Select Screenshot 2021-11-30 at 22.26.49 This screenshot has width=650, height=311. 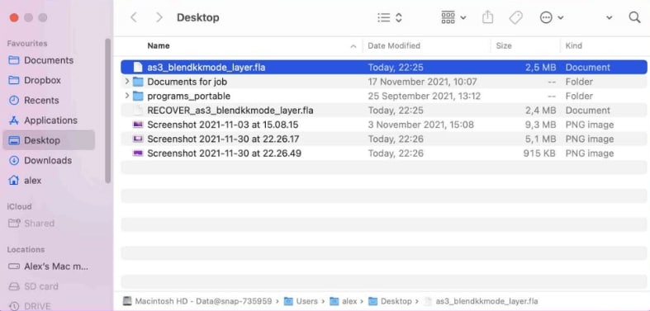(384, 153)
